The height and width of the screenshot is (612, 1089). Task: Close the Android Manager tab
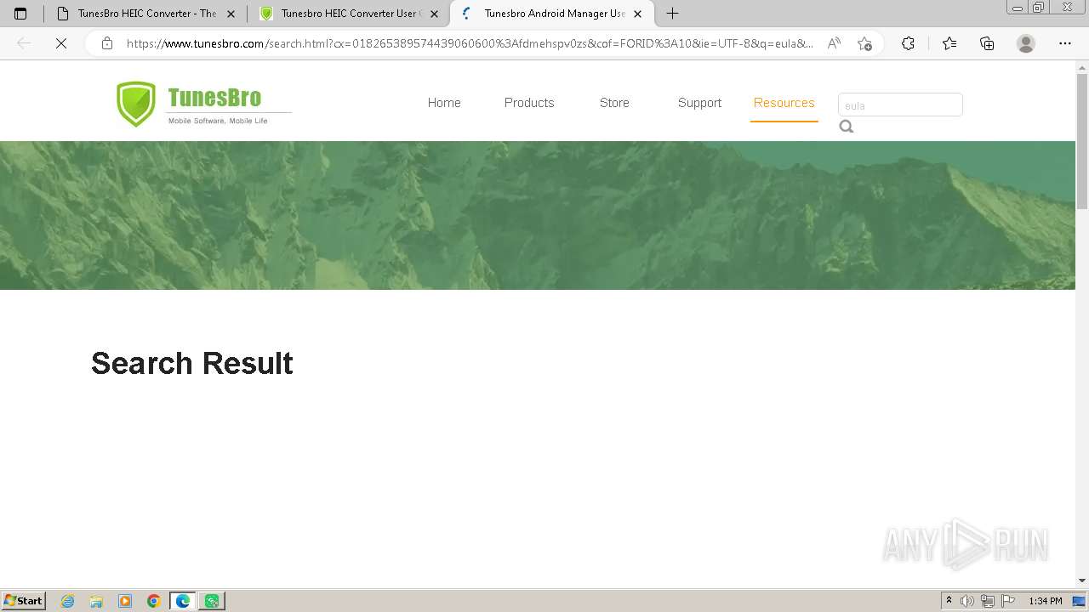coord(637,14)
